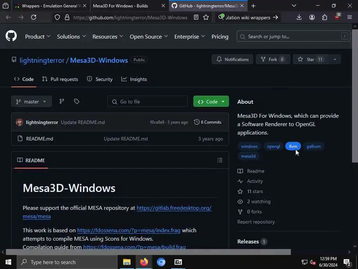Screen dimensions: 358x269
Task: Click the Windows taskbar search box
Action: (67, 262)
